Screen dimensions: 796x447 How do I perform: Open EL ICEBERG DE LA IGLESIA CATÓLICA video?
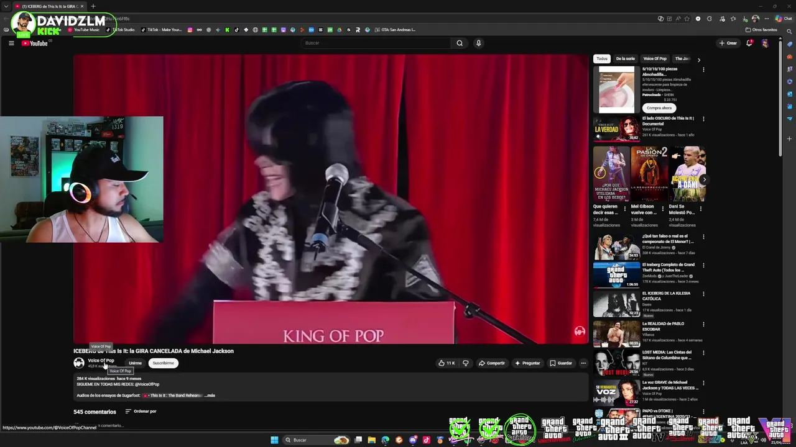pos(616,304)
